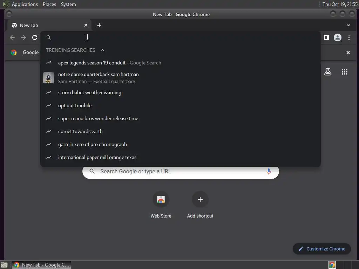Click the clock showing Thu Oct 19
359x269 pixels.
340,4
